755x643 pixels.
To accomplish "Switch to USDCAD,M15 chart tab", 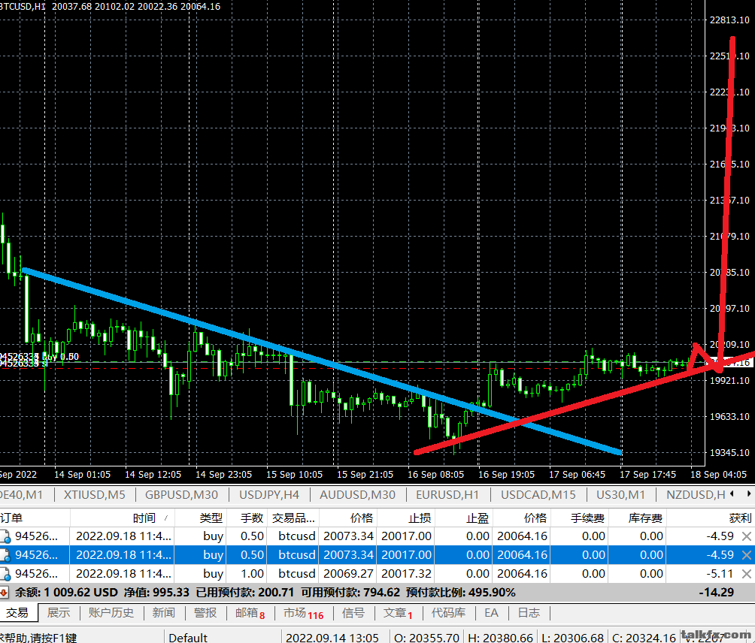I will coord(538,494).
